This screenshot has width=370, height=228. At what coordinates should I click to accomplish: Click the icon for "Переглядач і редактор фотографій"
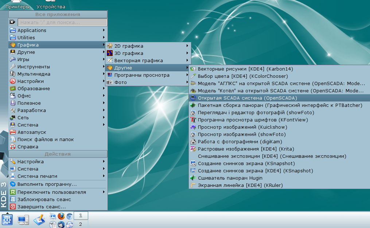pyautogui.click(x=193, y=113)
